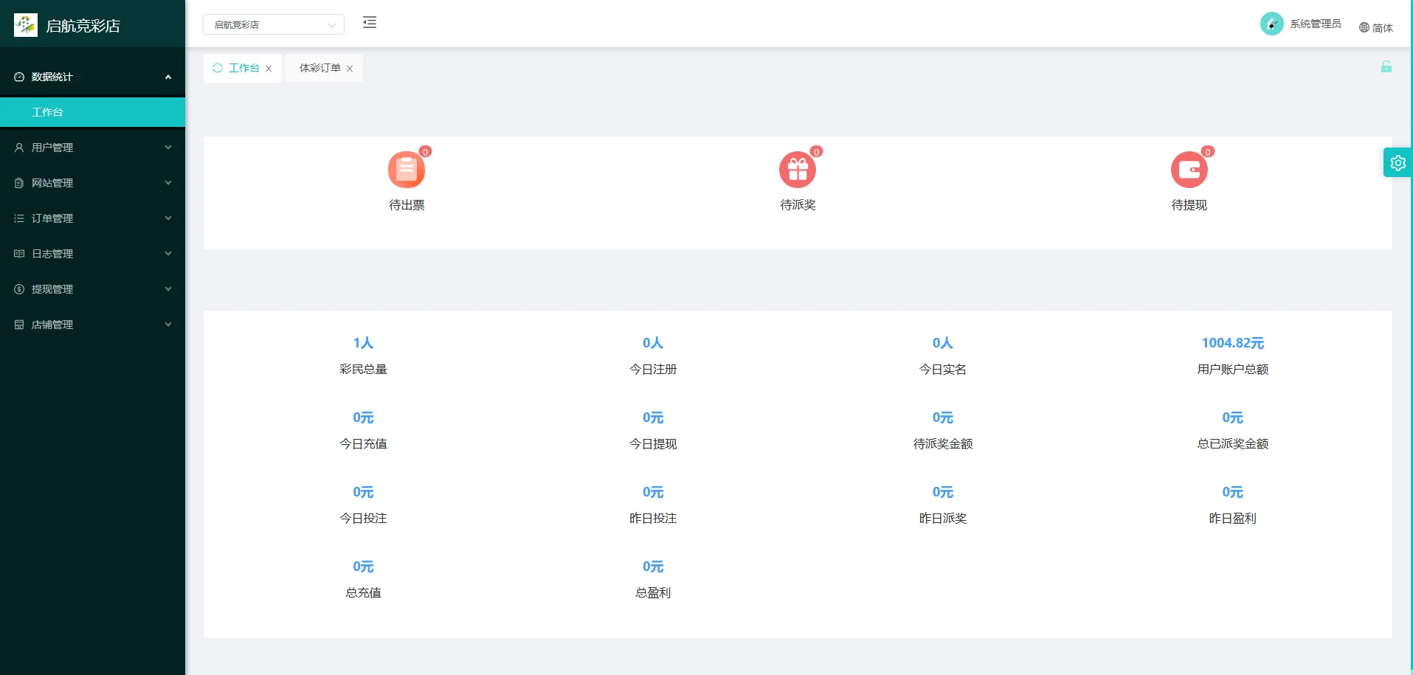1413x675 pixels.
Task: Collapse the 数据统计 section
Action: (x=92, y=76)
